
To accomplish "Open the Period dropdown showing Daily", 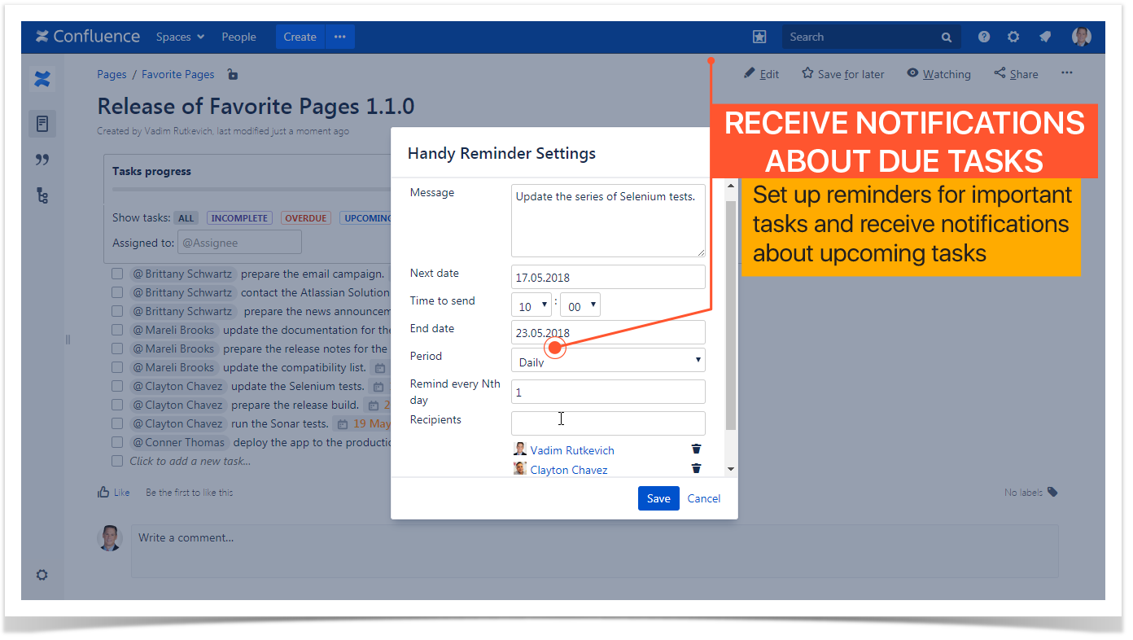I will (x=608, y=360).
